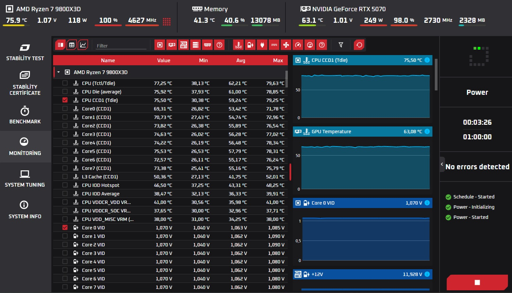This screenshot has height=293, width=512.
Task: Click the GPU hardware filter icon
Action: coord(172,45)
